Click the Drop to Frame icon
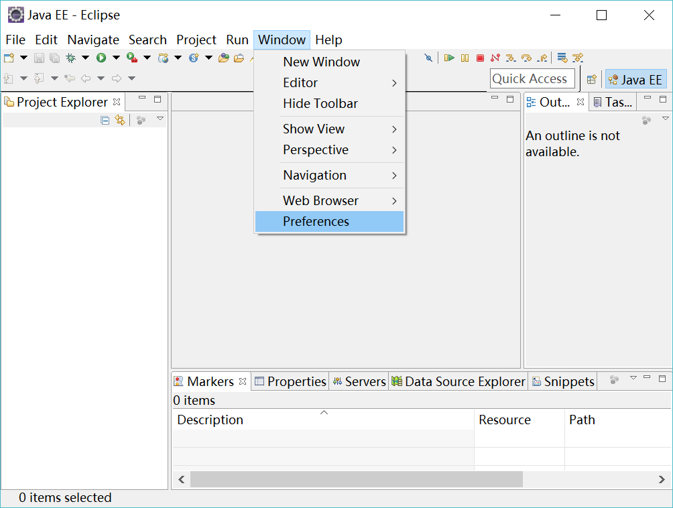The width and height of the screenshot is (673, 508). point(562,58)
